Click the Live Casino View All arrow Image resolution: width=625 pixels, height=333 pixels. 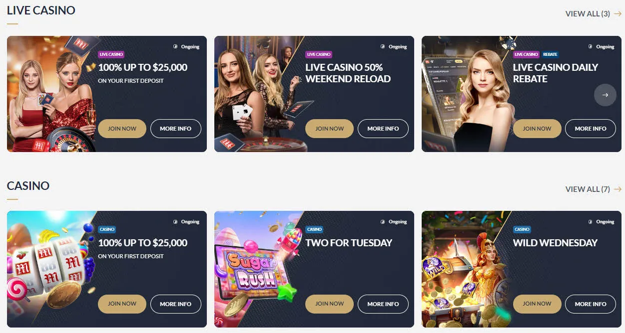coord(618,14)
